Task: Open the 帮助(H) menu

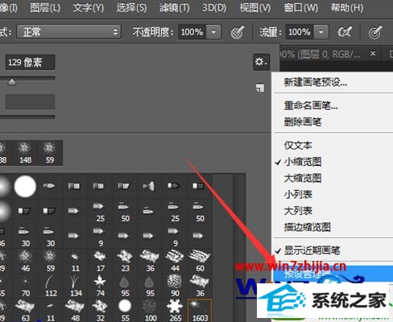Action: [x=347, y=8]
